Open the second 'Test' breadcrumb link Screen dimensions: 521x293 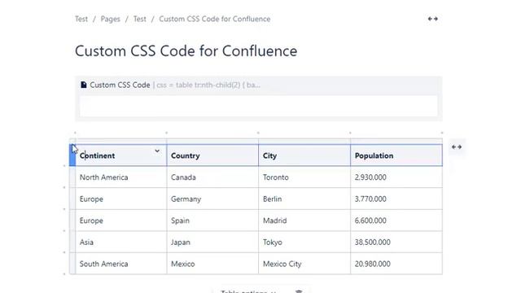point(139,19)
